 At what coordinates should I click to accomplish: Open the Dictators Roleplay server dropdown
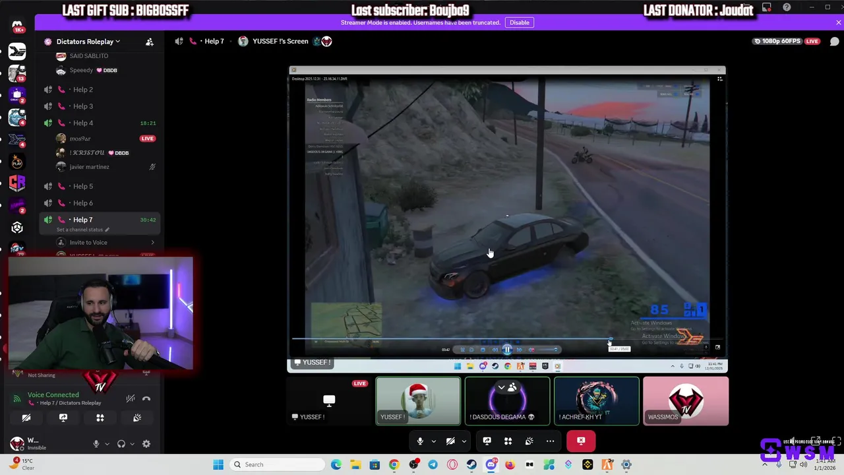(x=88, y=42)
